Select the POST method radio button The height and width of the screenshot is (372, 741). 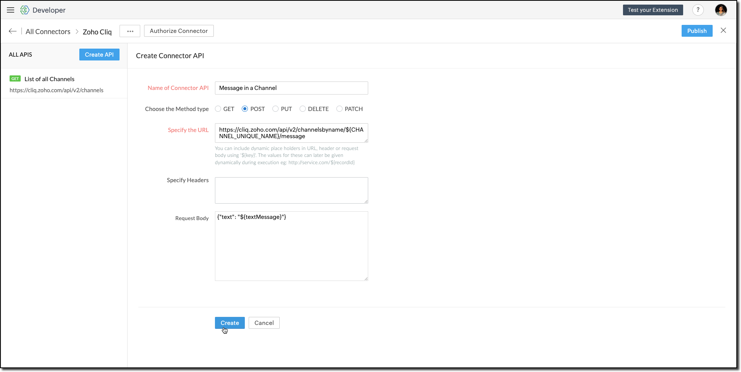pyautogui.click(x=245, y=109)
